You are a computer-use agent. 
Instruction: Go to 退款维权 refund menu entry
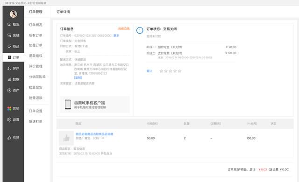[x=36, y=56]
